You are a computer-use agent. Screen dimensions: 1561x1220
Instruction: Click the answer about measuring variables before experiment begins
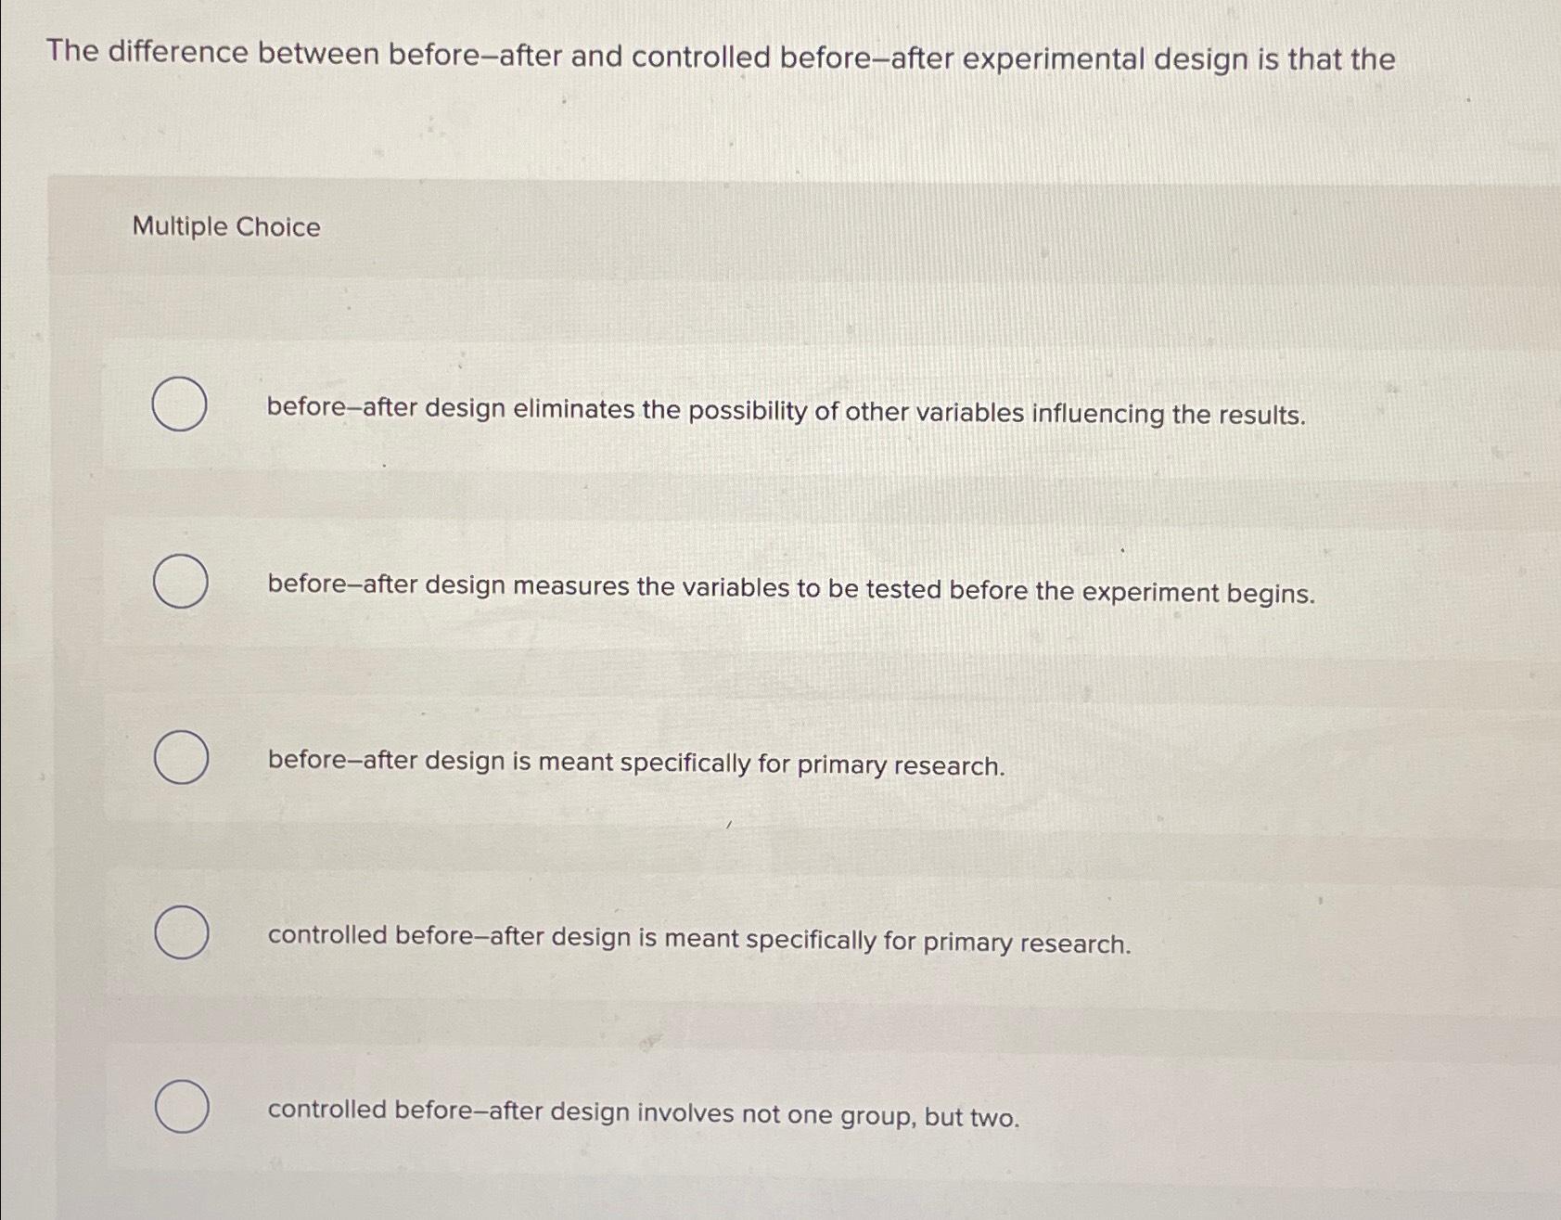790,591
